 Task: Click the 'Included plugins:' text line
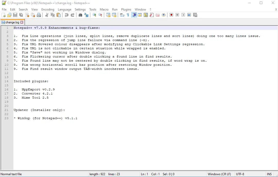pyautogui.click(x=31, y=81)
